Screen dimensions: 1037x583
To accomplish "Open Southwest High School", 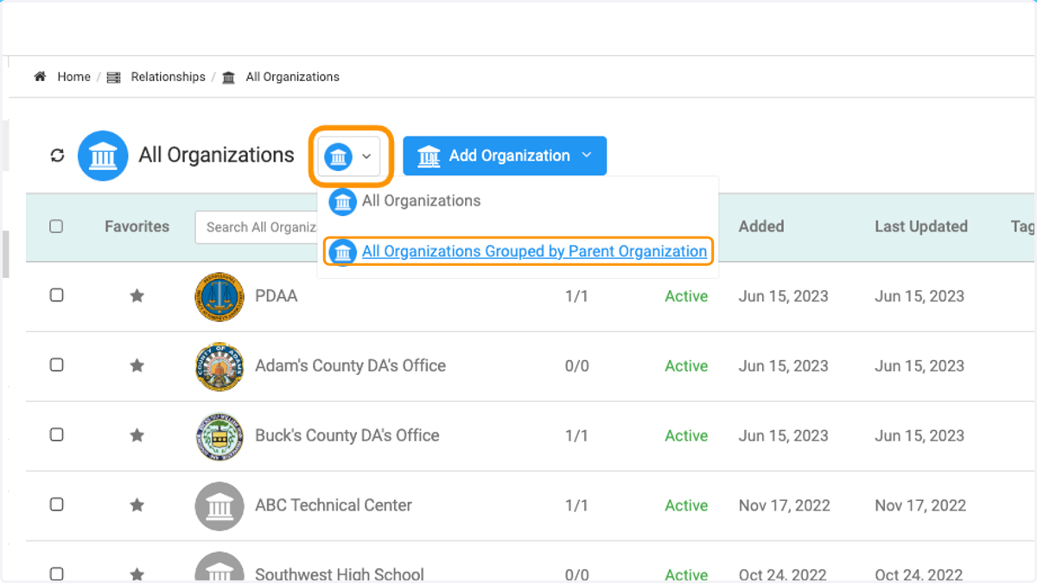I will [x=340, y=574].
